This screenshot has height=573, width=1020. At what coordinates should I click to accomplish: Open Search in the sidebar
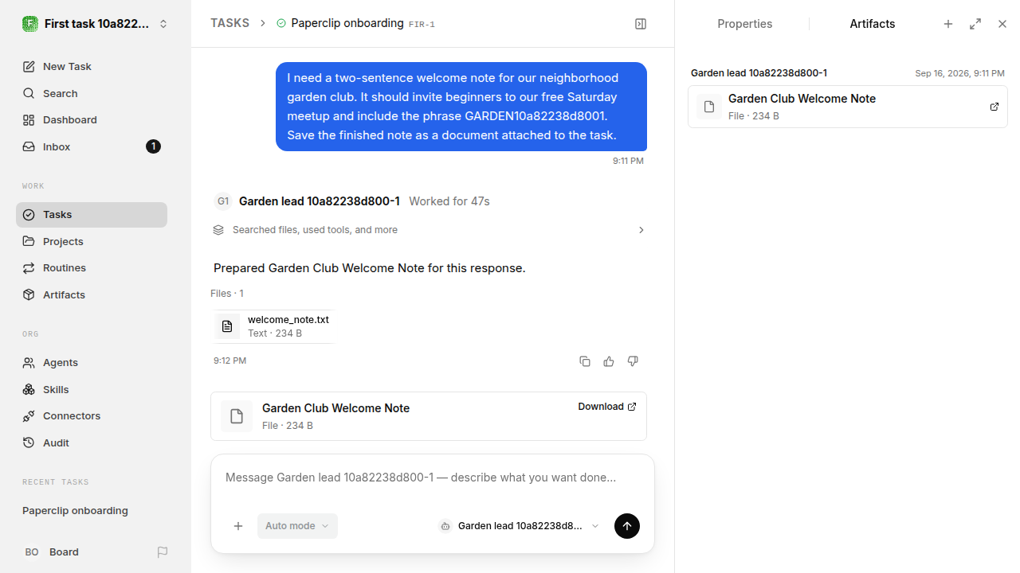coord(92,93)
